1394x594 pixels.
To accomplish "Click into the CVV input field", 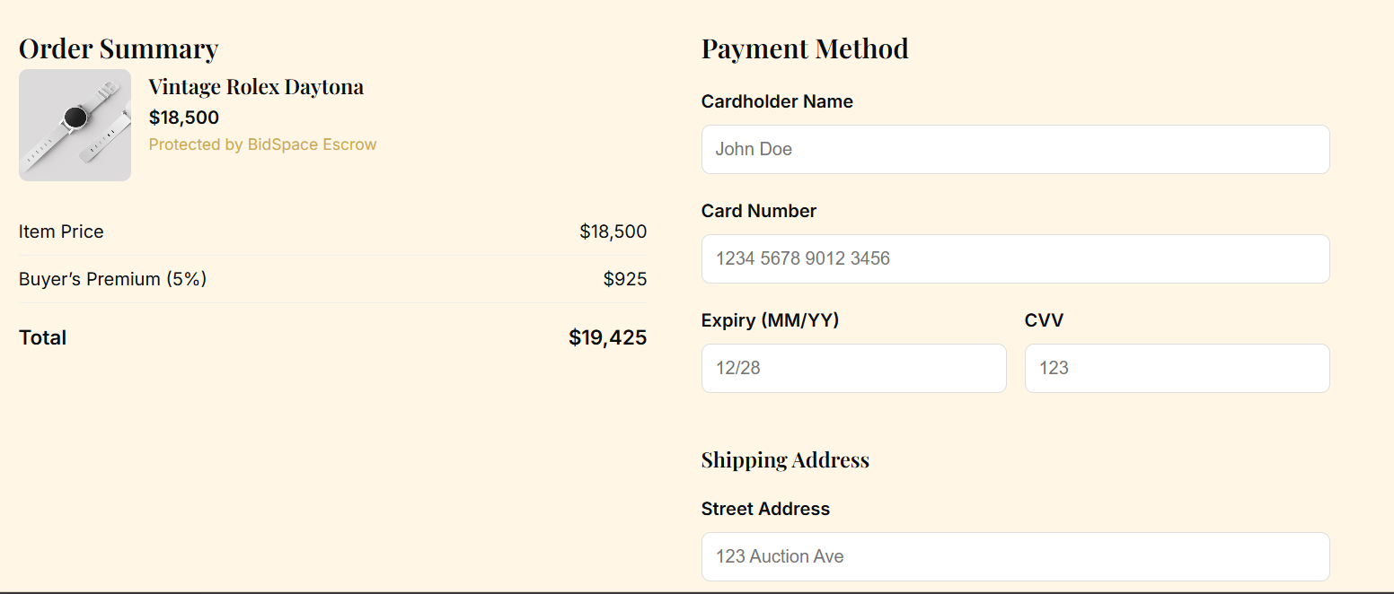I will [1177, 368].
